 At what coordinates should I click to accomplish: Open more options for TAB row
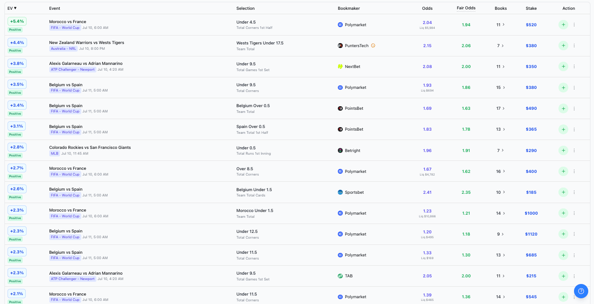pos(574,276)
